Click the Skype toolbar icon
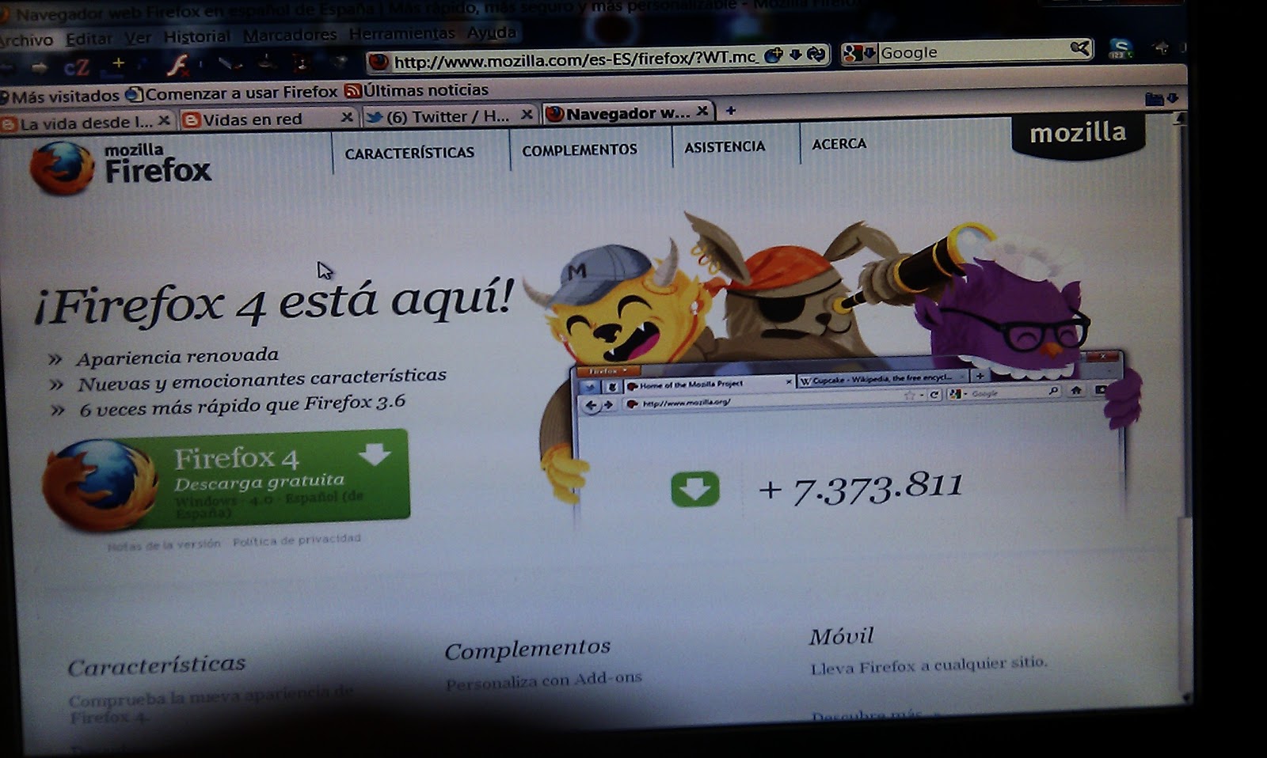The image size is (1267, 758). 1121,49
